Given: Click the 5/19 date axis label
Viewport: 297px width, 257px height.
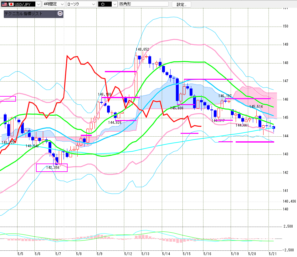Looking at the screenshot, I should click(x=235, y=254).
